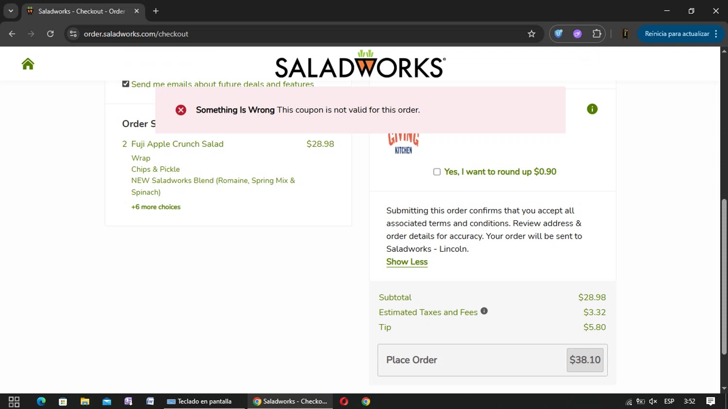Click the Giving Kitchen logo
728x409 pixels.
pyautogui.click(x=403, y=144)
